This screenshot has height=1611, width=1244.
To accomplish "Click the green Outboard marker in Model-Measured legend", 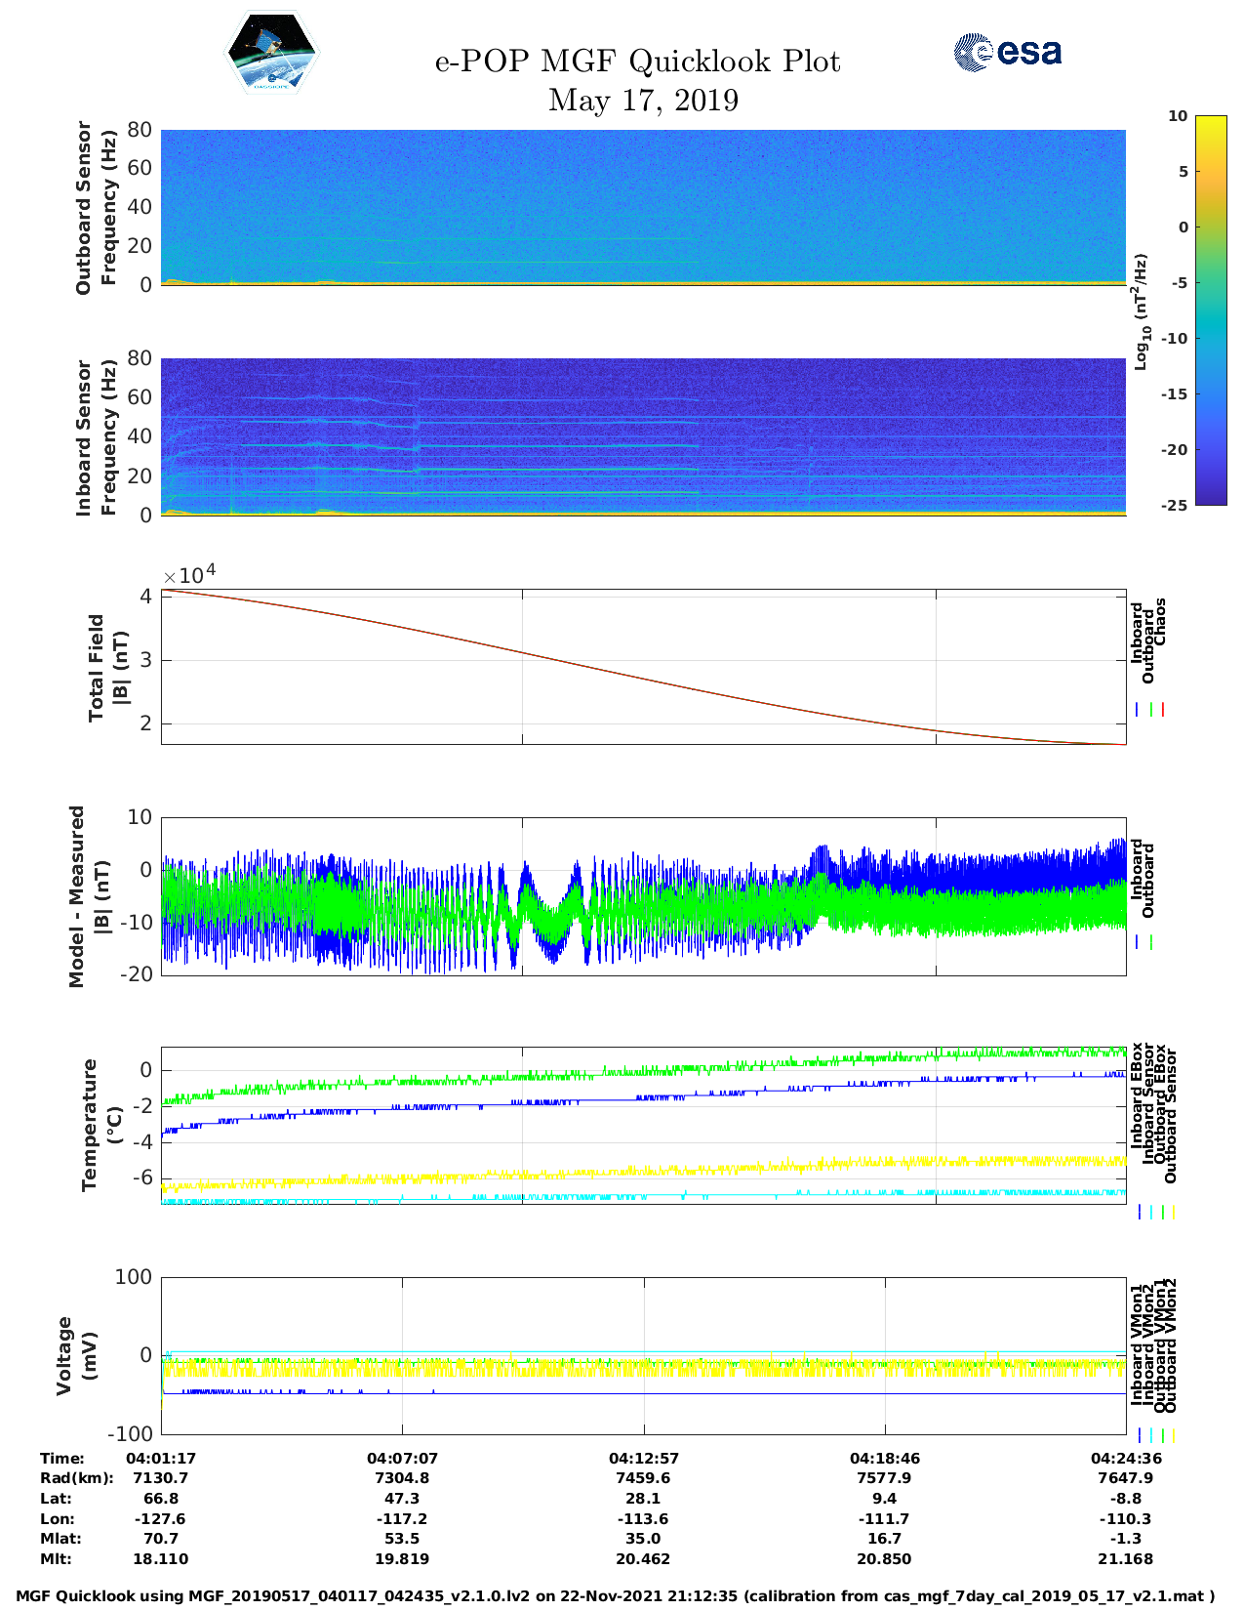I will 1151,942.
